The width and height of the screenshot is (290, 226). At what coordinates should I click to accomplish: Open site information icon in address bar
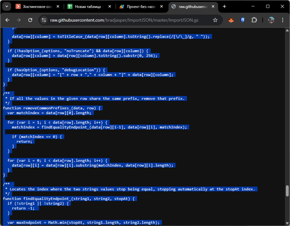[x=44, y=20]
